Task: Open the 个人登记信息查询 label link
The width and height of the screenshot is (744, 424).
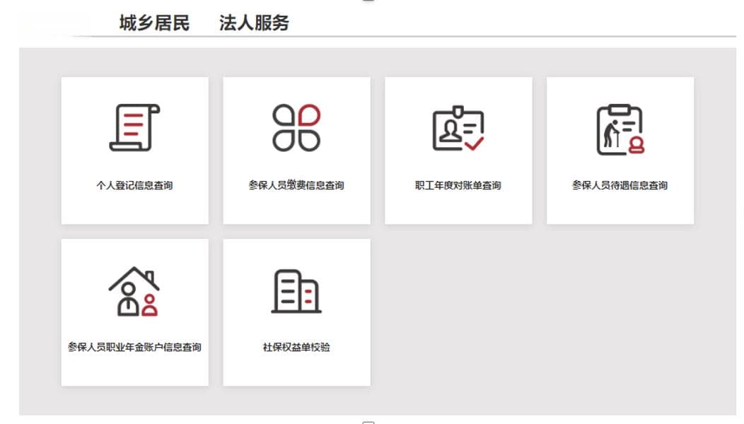Action: pyautogui.click(x=135, y=185)
